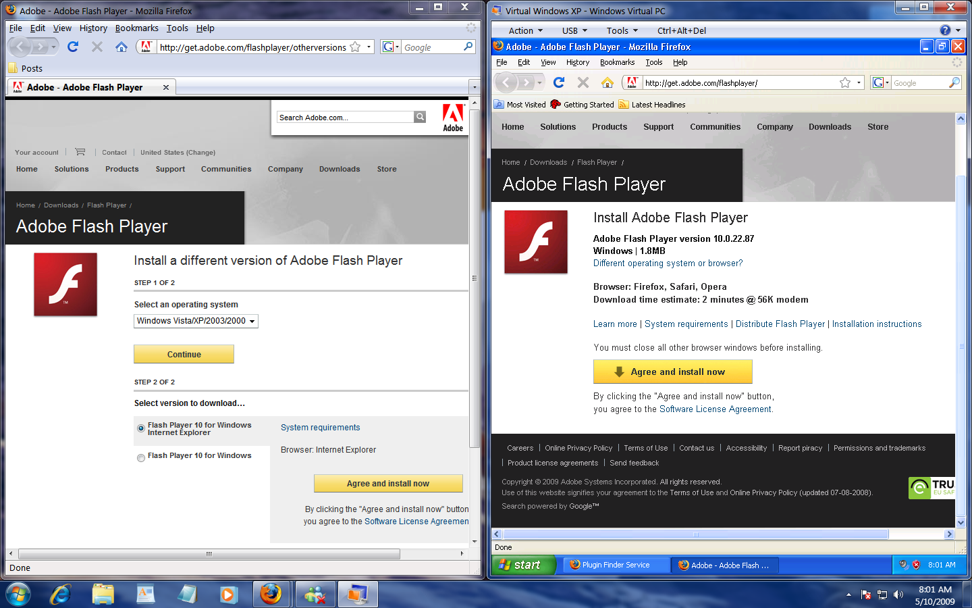Screen dimensions: 972x608
Task: Click Forward arrow in the host Firefox toolbar
Action: [40, 47]
